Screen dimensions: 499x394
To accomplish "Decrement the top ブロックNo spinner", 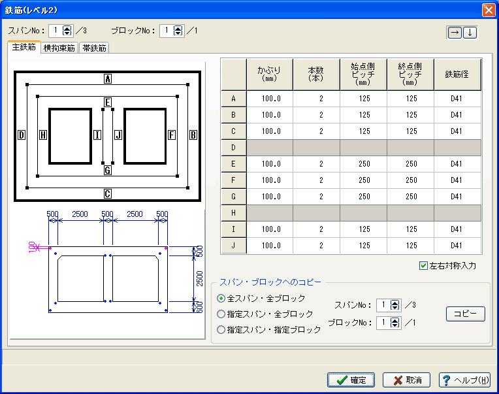I will 181,33.
